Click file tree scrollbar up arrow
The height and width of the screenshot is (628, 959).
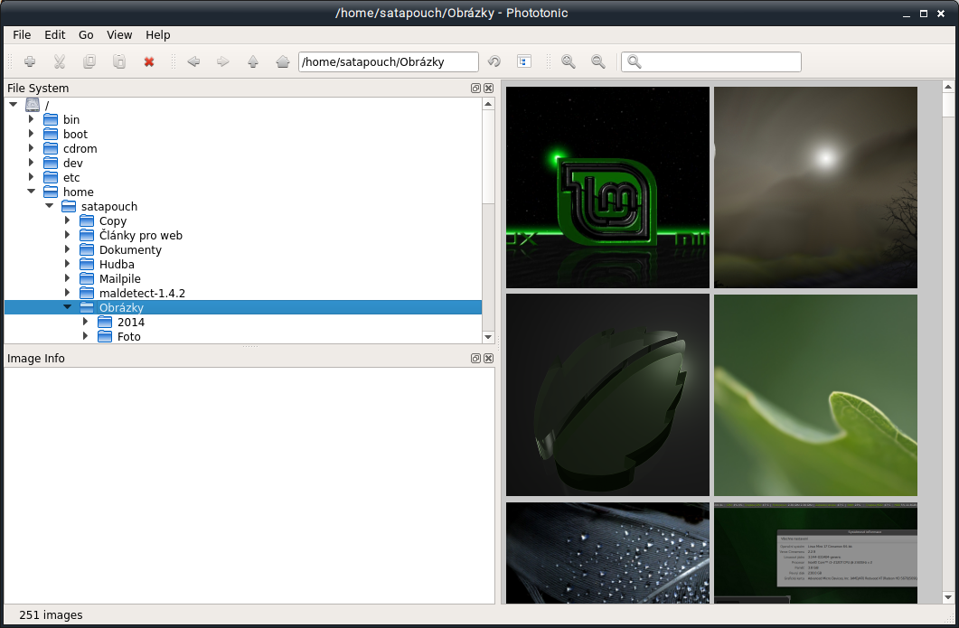(x=488, y=104)
